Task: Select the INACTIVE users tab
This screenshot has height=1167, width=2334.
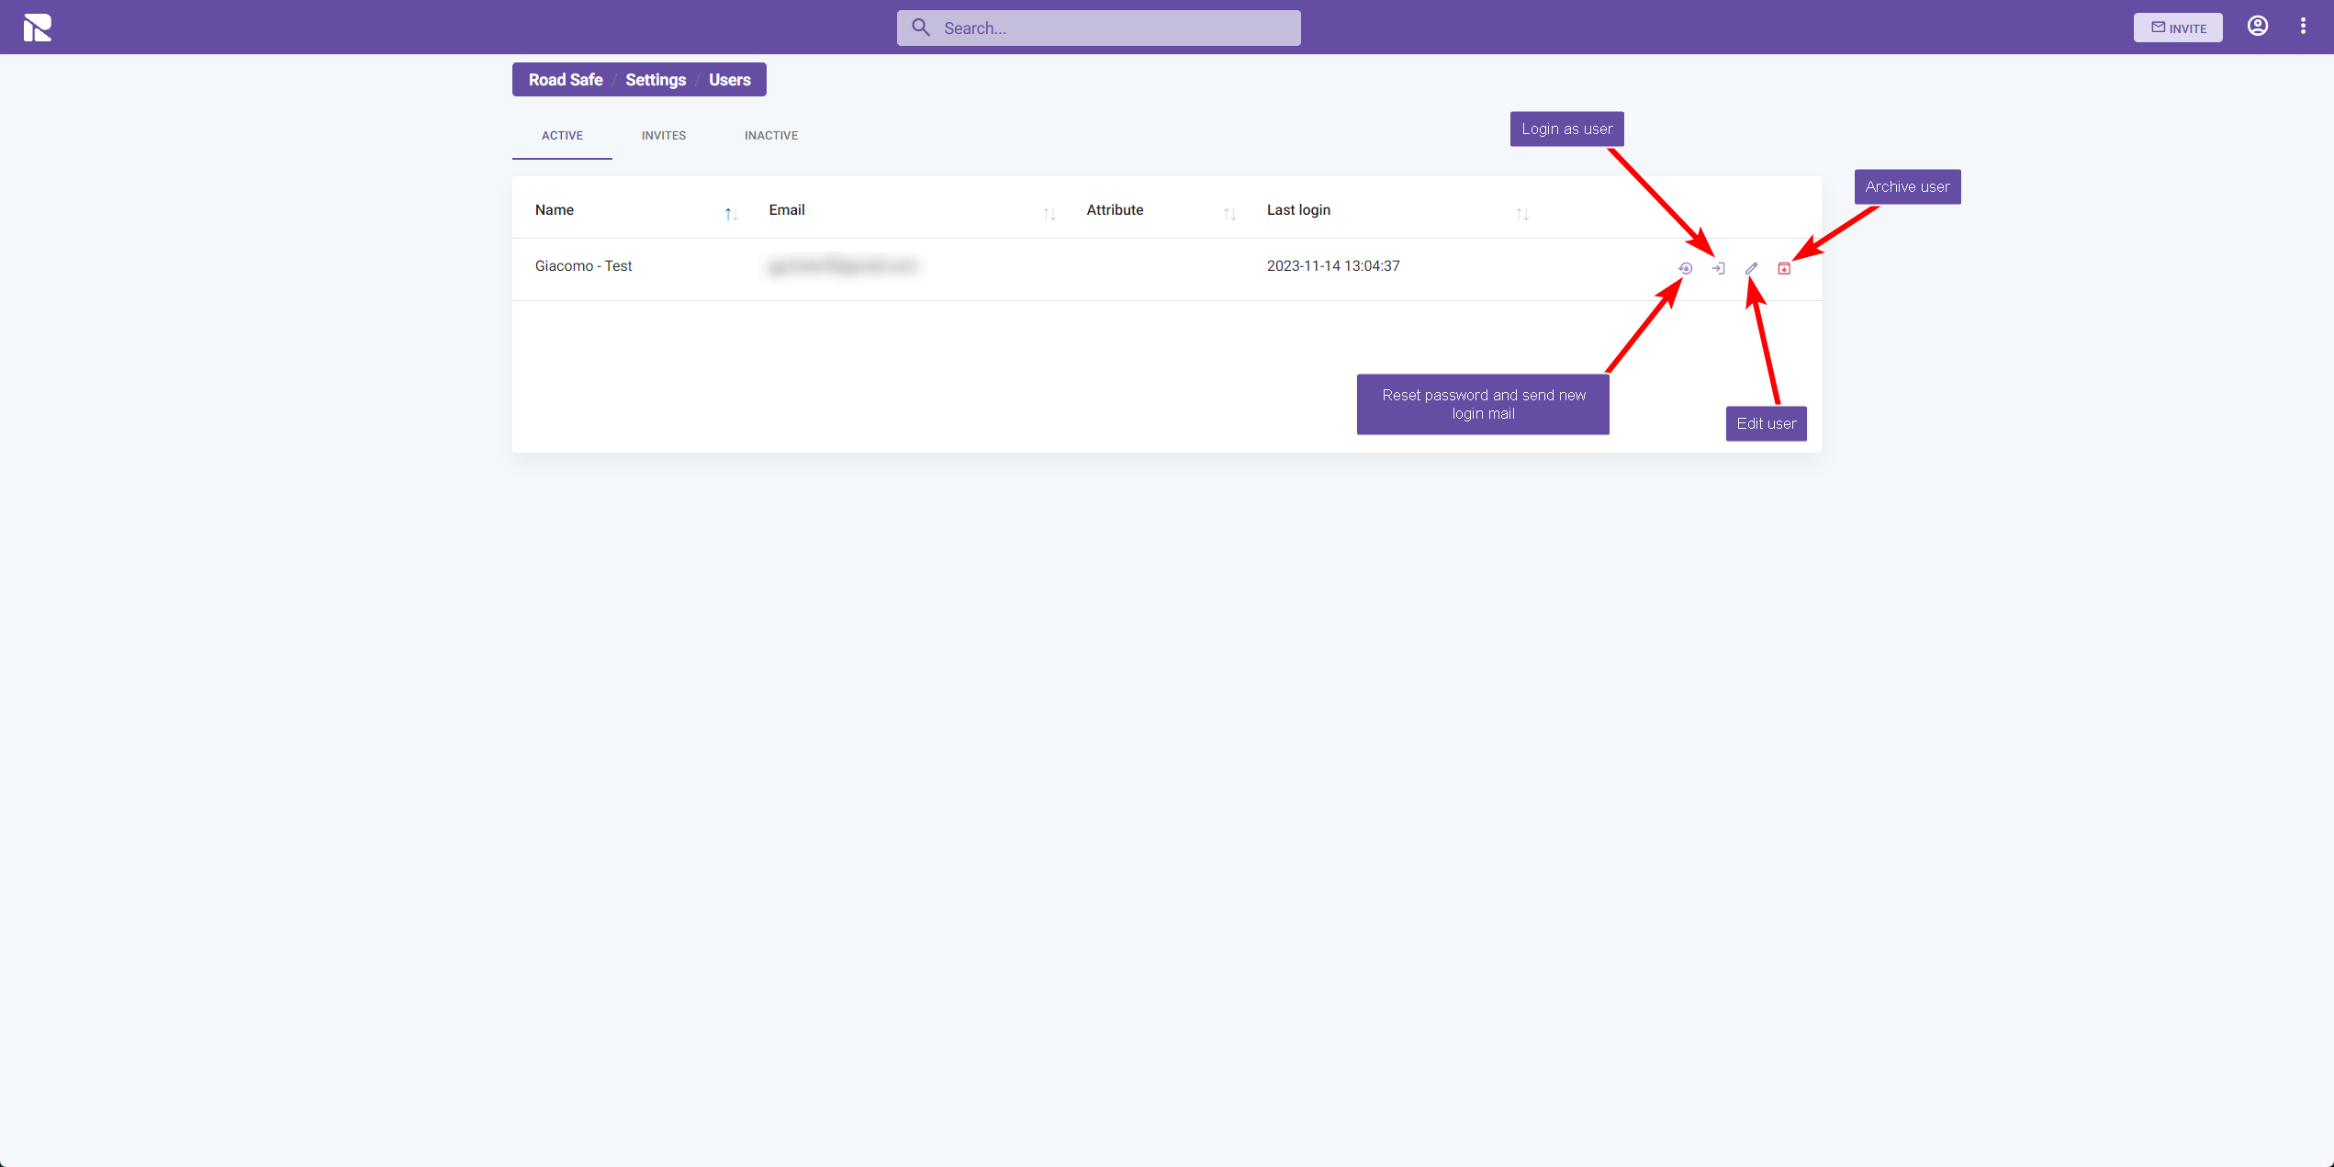Action: click(771, 136)
